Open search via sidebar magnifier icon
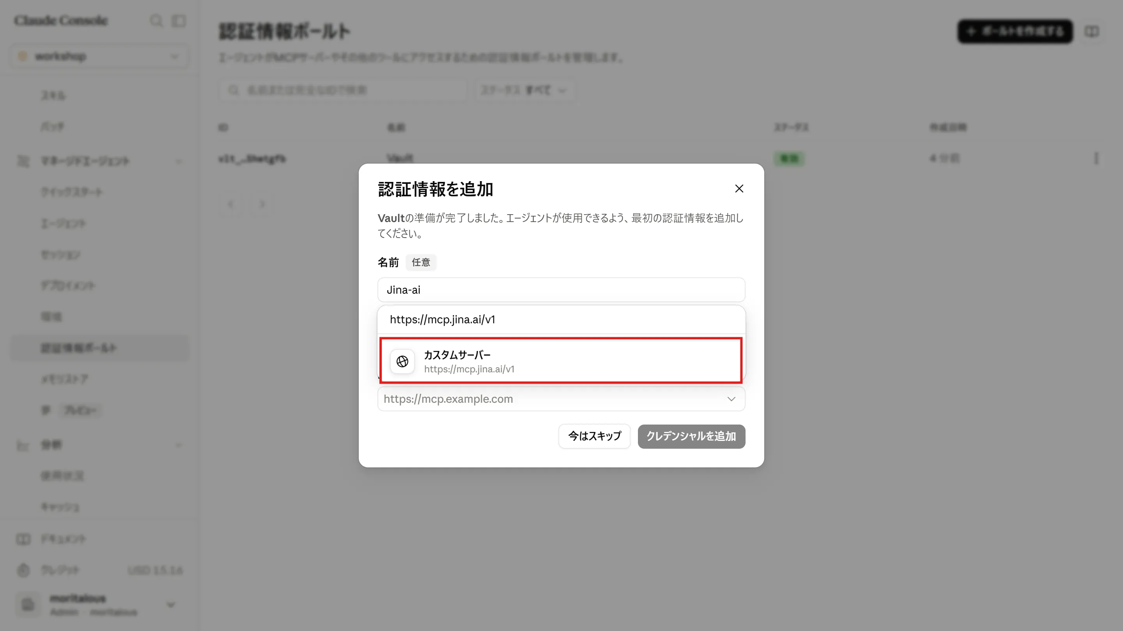Viewport: 1123px width, 631px height. [x=156, y=21]
